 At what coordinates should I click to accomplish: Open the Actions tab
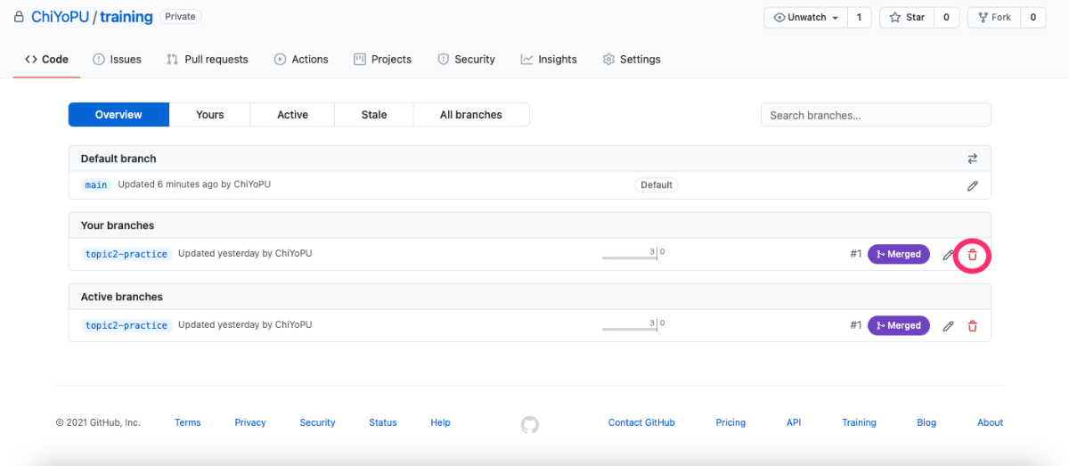(301, 60)
